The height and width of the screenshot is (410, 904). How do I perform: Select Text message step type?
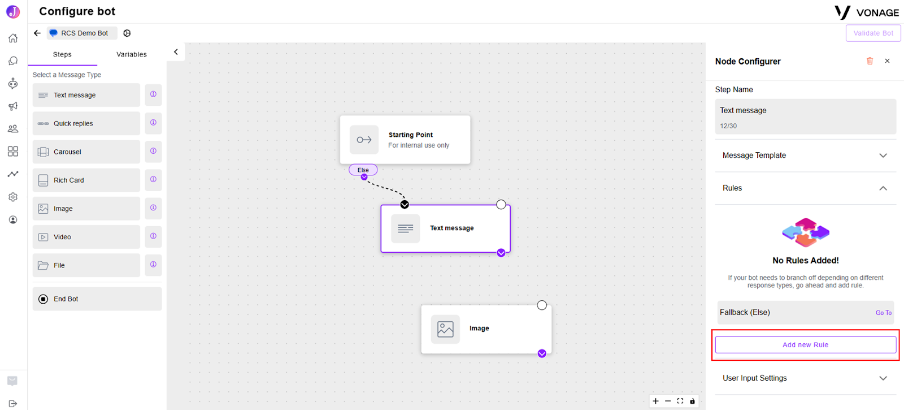pyautogui.click(x=86, y=95)
